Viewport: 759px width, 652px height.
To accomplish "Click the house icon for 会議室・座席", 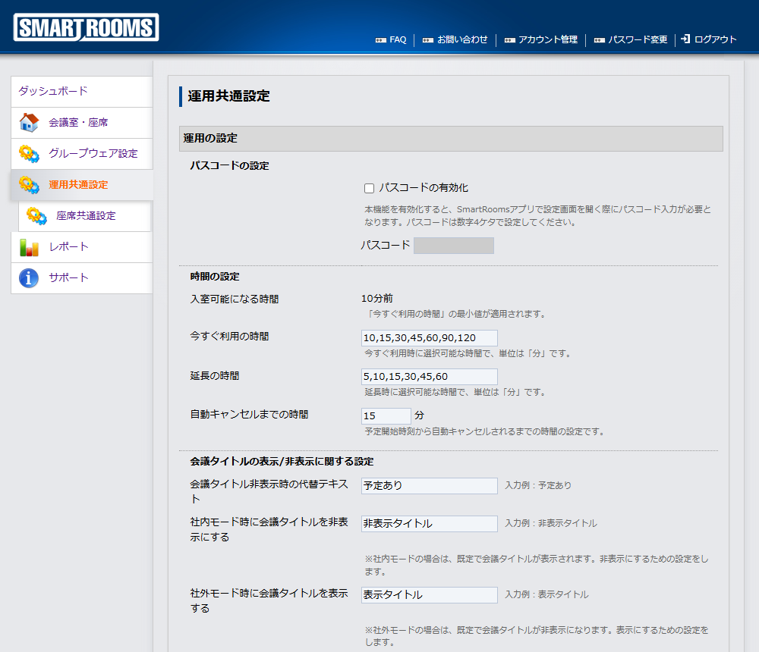I will tap(29, 123).
